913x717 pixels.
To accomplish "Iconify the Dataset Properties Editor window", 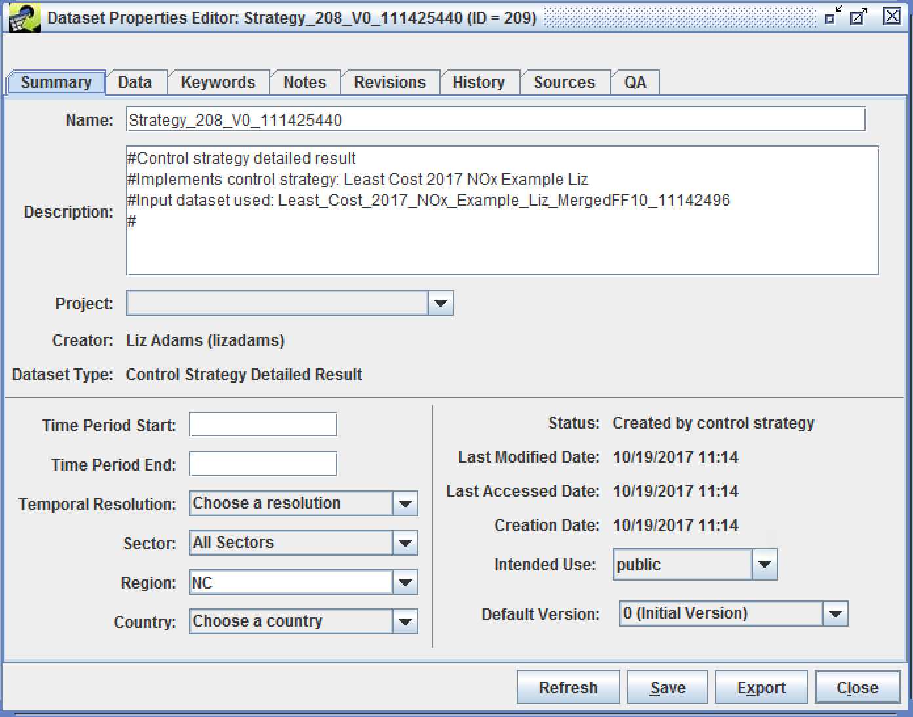I will click(x=833, y=17).
